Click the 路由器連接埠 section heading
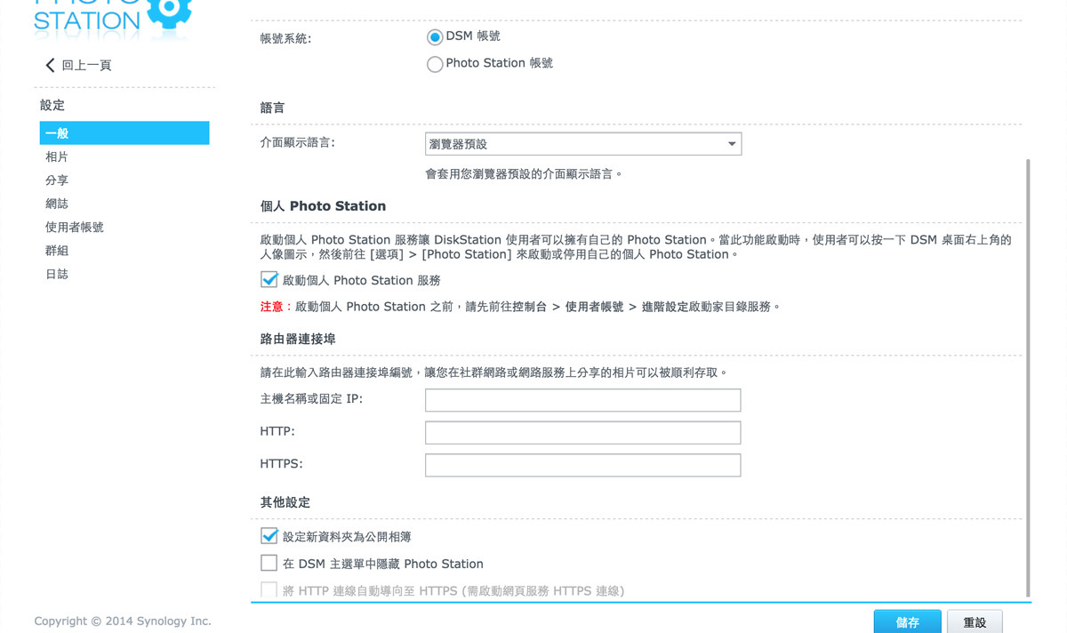 (x=298, y=339)
